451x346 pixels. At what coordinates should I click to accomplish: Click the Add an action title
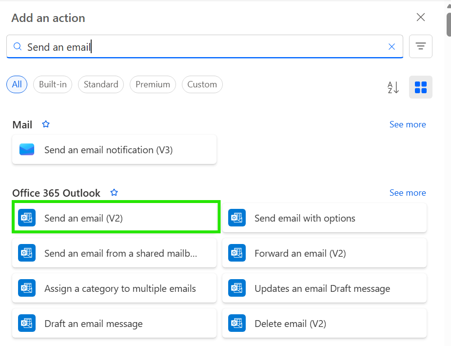pyautogui.click(x=48, y=18)
